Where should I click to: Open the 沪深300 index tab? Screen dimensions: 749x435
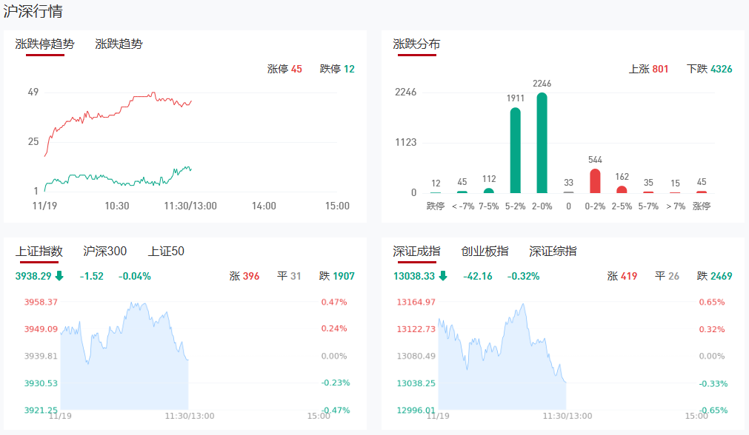104,252
